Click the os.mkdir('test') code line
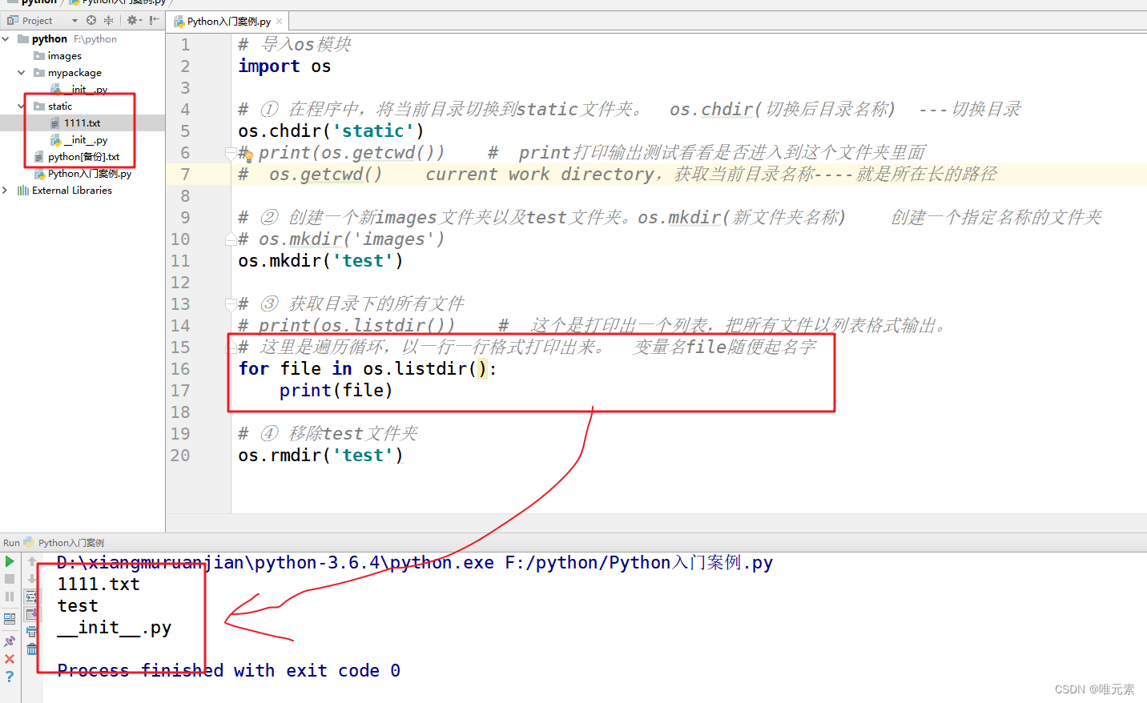 click(x=320, y=261)
